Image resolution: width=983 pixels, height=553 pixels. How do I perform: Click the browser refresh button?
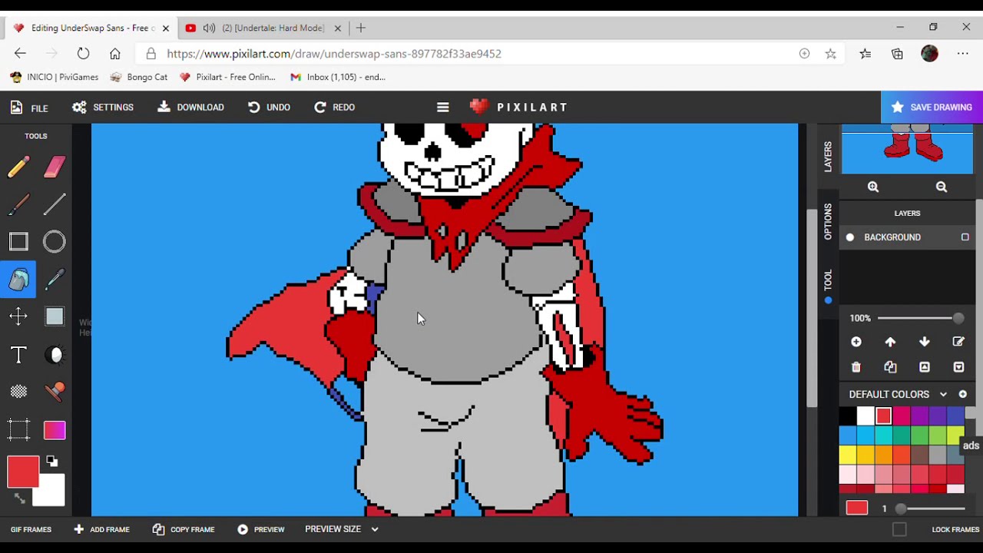[x=83, y=54]
